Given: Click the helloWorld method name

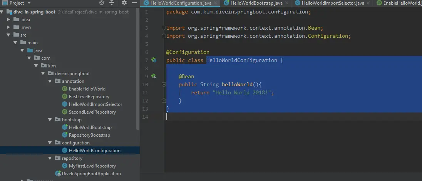Looking at the screenshot, I should point(237,85).
